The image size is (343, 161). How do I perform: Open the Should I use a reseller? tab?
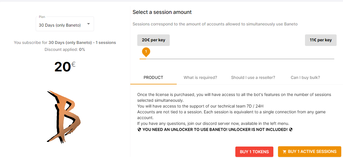pos(253,77)
